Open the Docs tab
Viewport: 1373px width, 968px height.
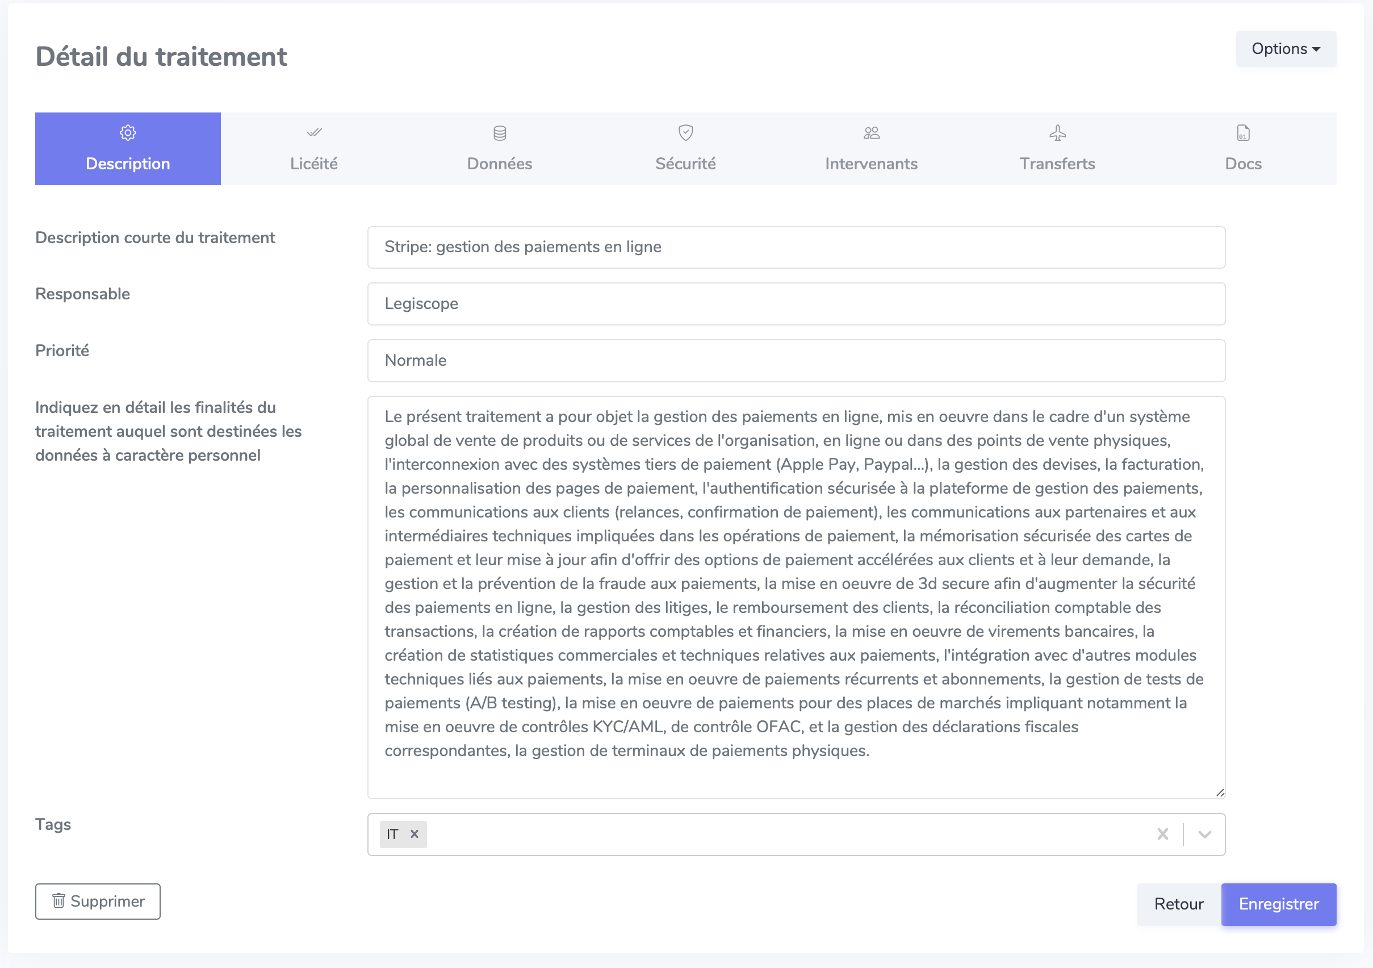(x=1243, y=149)
